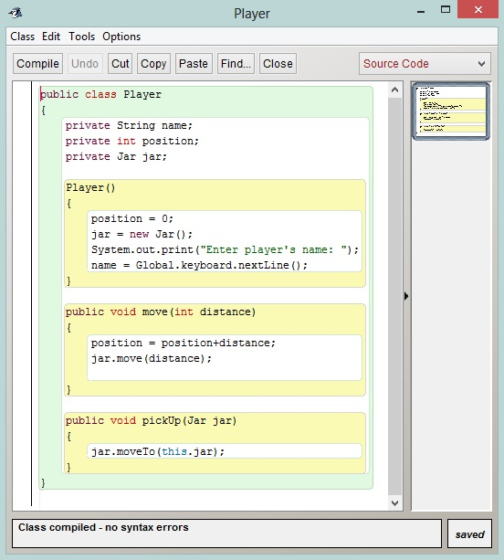Click the System.out.print statement line

click(225, 249)
